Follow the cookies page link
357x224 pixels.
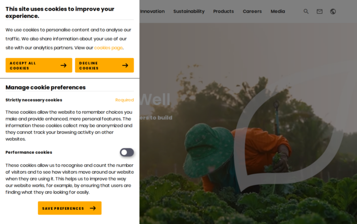[x=109, y=48]
